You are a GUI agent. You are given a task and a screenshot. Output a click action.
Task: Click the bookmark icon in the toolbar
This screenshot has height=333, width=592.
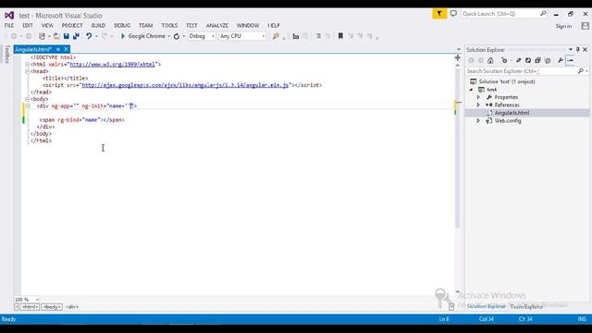point(340,36)
